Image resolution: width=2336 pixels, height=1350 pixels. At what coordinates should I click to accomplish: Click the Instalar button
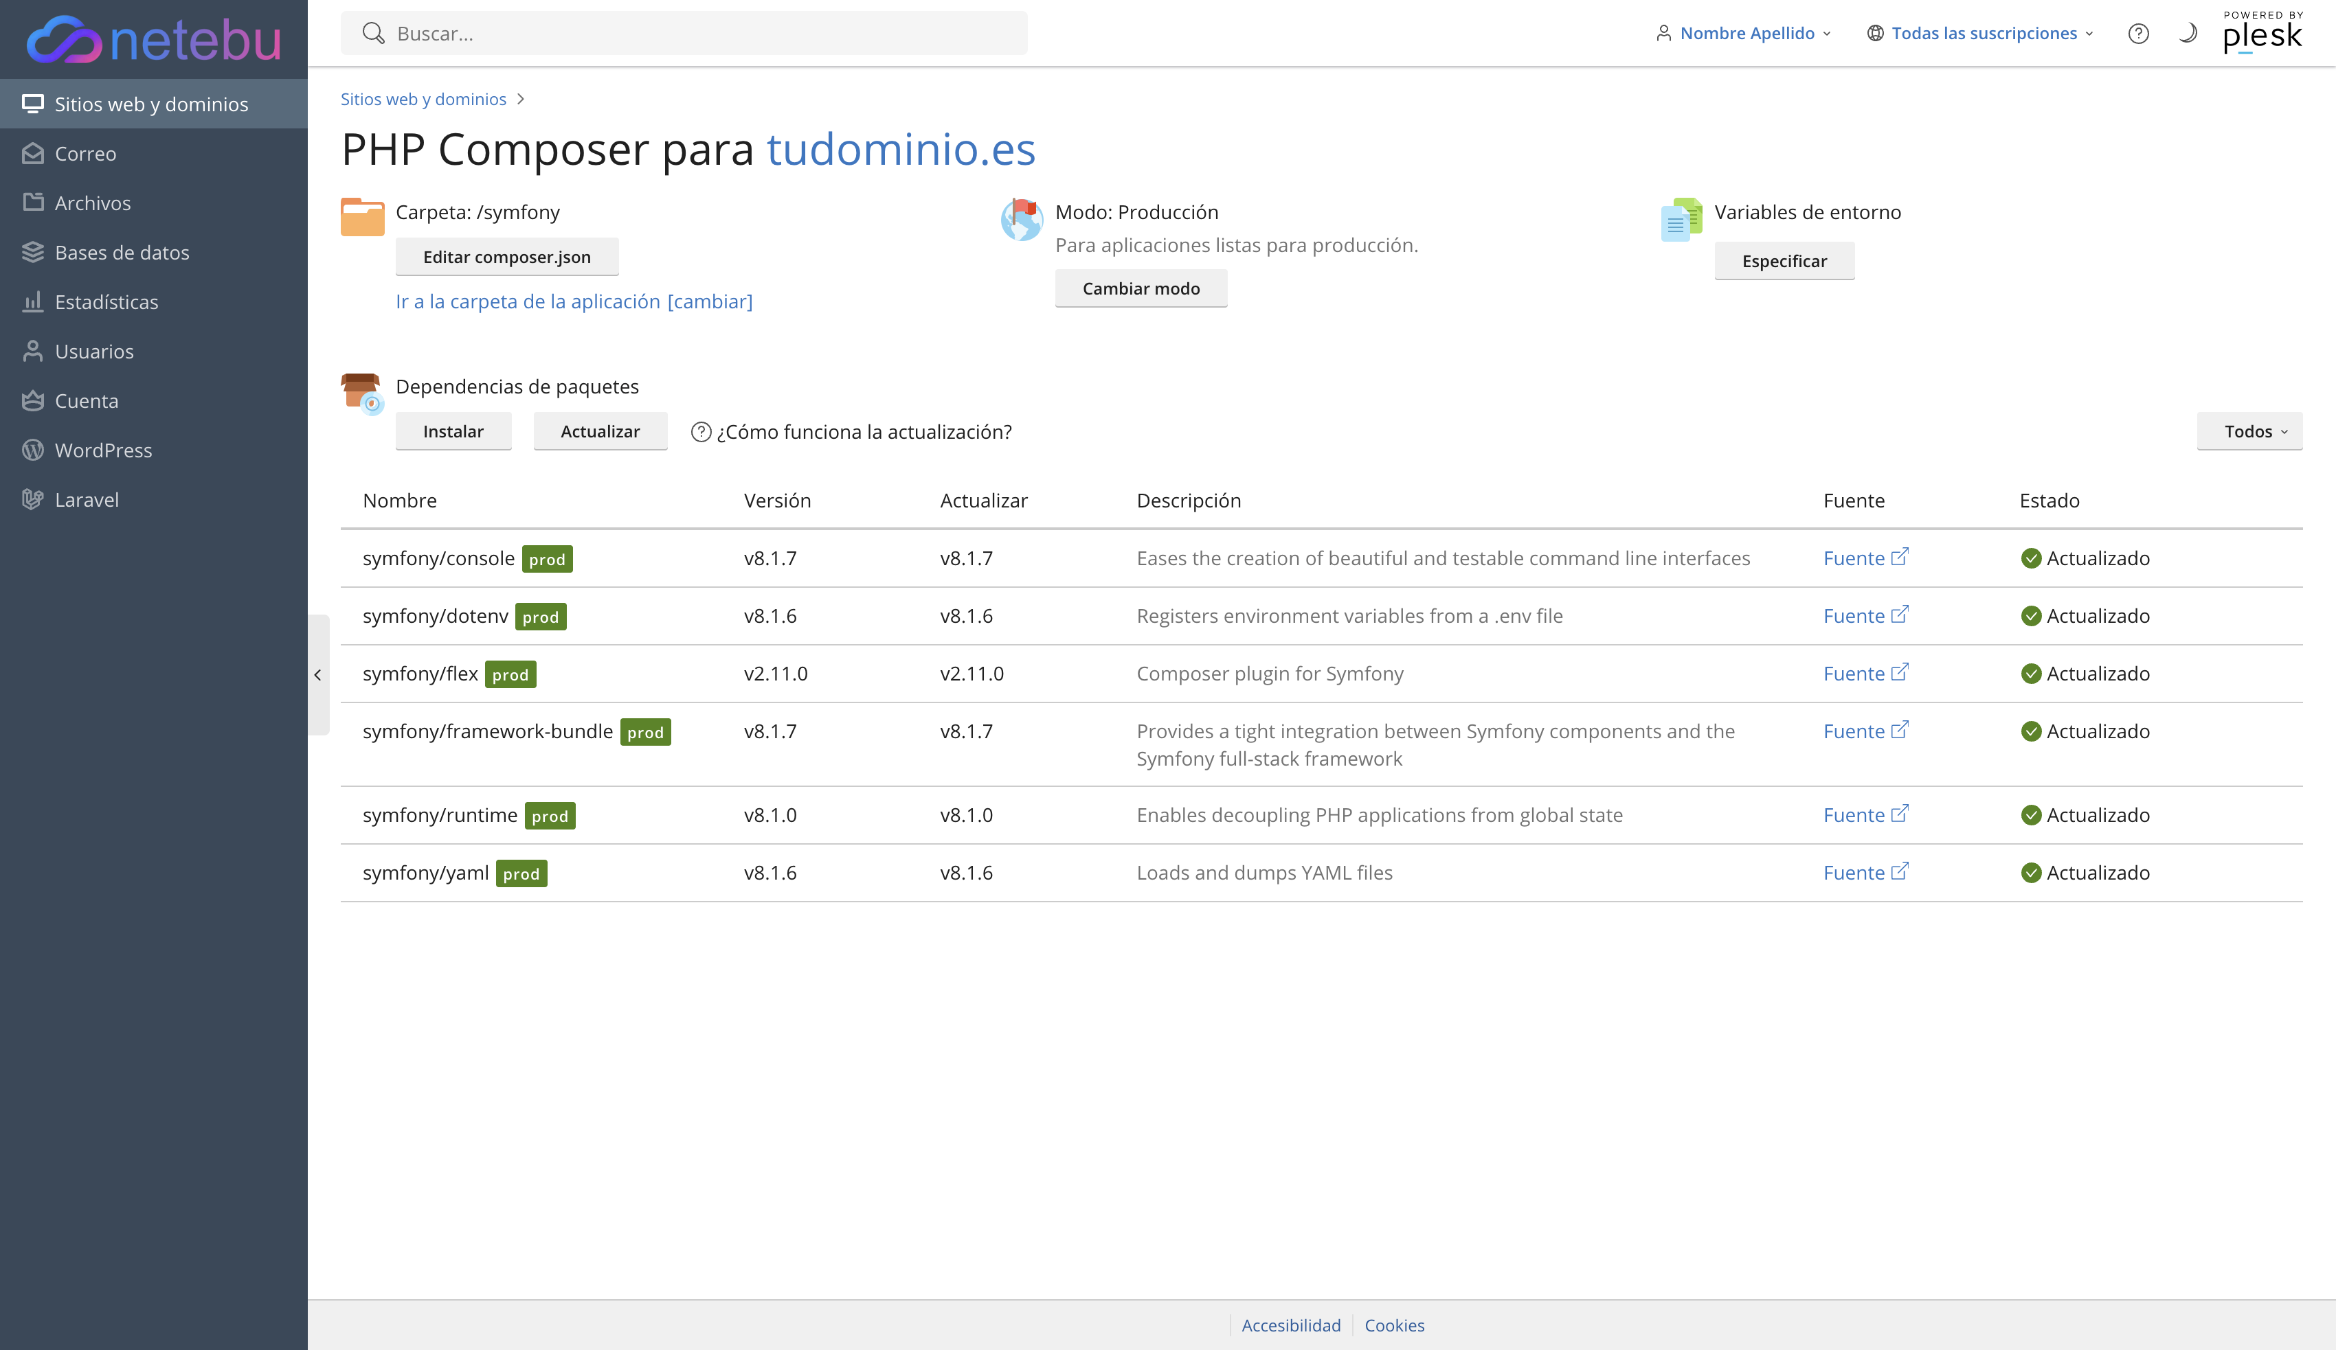[x=453, y=431]
